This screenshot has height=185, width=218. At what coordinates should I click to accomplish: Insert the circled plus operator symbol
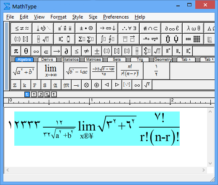[97, 85]
